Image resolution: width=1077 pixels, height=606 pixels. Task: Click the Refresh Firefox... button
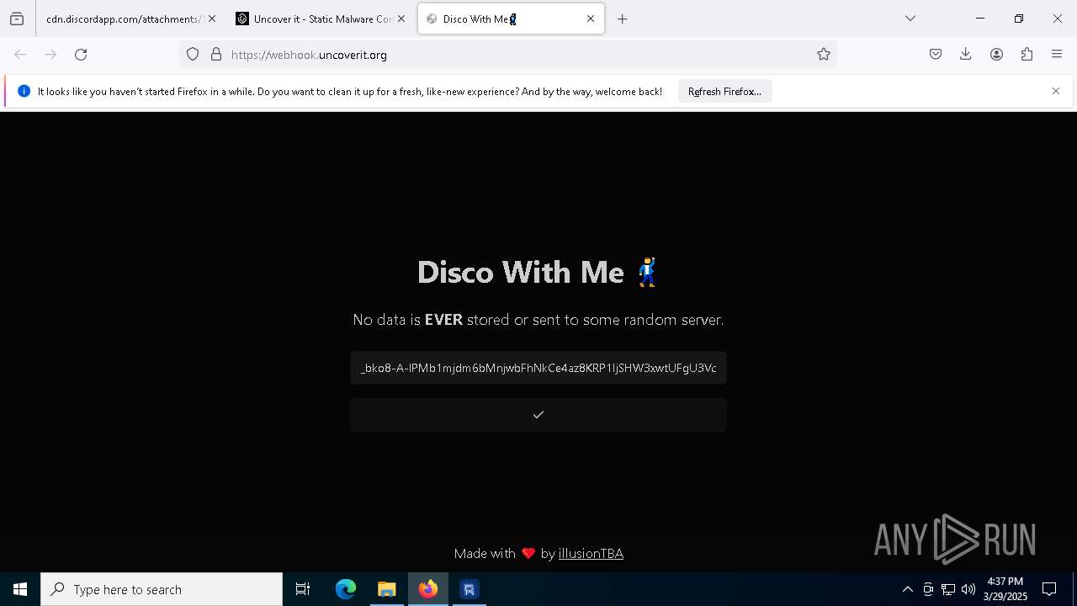point(724,91)
